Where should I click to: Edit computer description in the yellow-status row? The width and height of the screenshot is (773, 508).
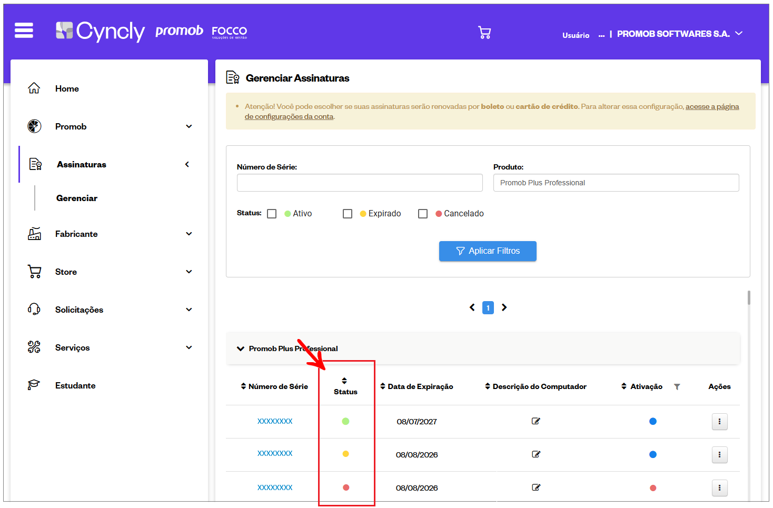click(x=536, y=454)
